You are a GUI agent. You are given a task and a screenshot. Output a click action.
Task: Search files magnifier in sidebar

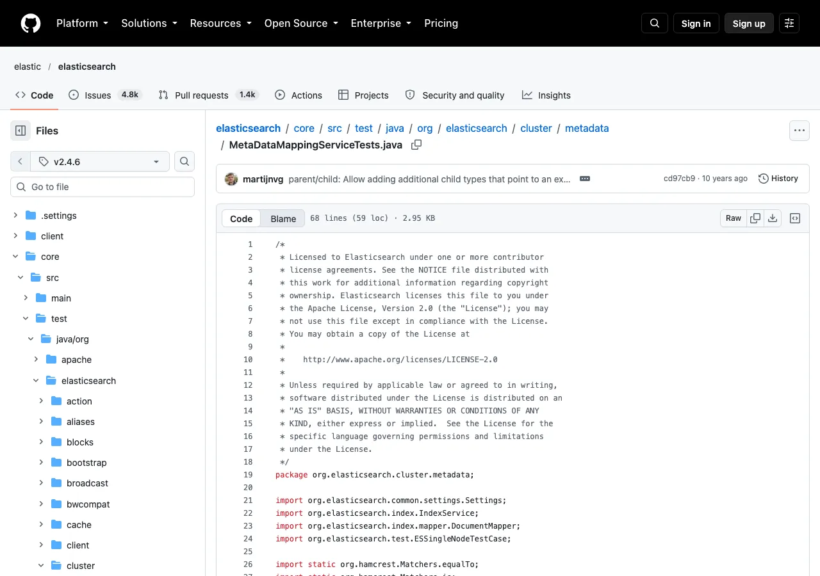tap(184, 161)
